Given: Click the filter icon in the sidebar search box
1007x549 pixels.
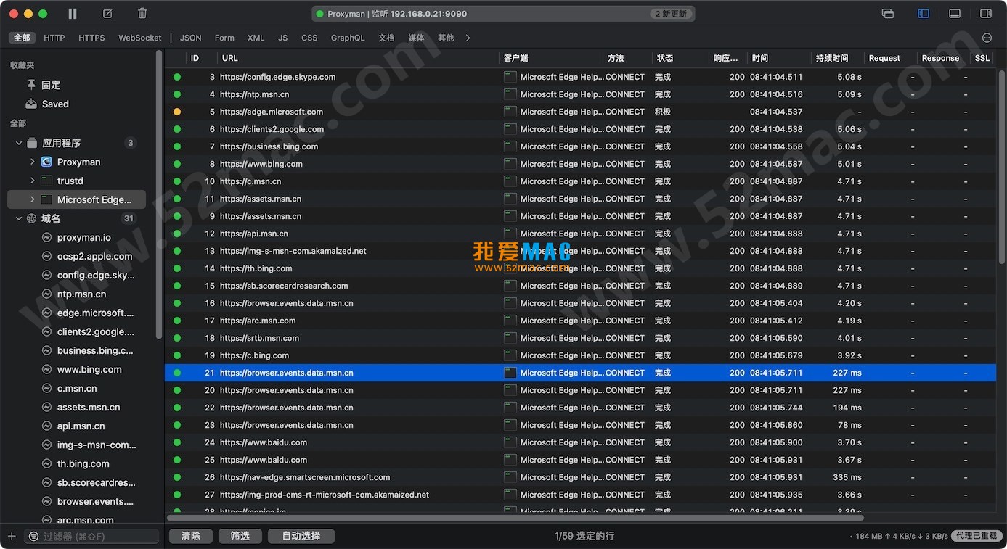Looking at the screenshot, I should (33, 537).
